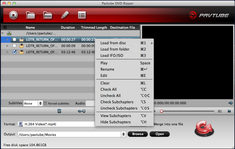Image resolution: width=235 pixels, height=149 pixels.
Task: Click the preview playback slider handle
Action: [x=161, y=111]
